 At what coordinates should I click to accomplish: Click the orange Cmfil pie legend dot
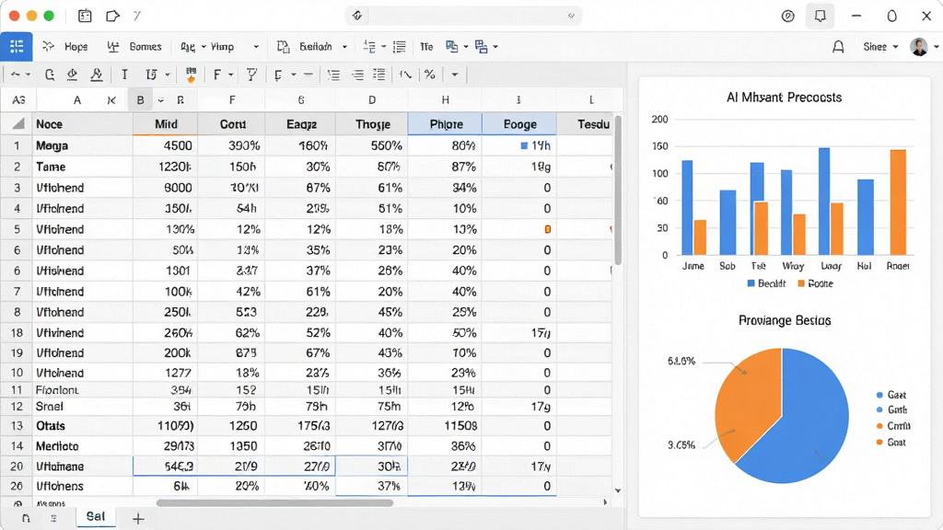pos(879,426)
